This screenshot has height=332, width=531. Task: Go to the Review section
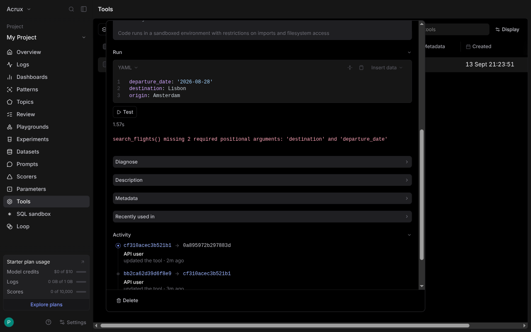46,115
